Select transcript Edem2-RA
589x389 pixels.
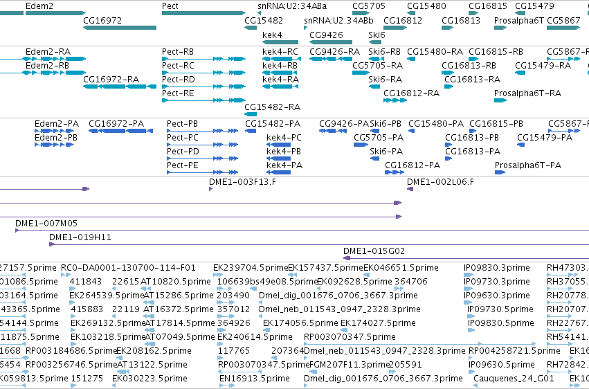[55, 59]
